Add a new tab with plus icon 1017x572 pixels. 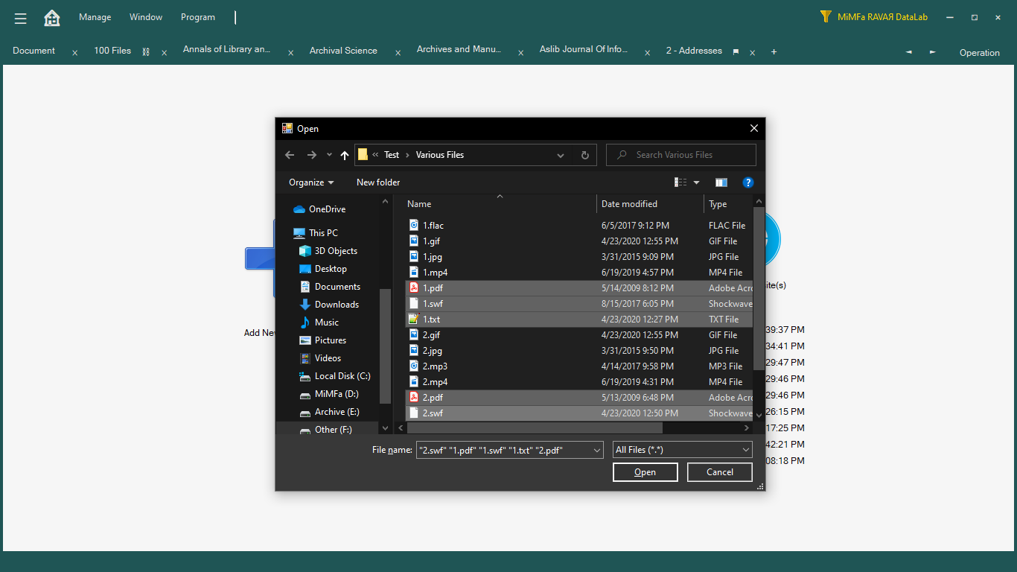(774, 51)
